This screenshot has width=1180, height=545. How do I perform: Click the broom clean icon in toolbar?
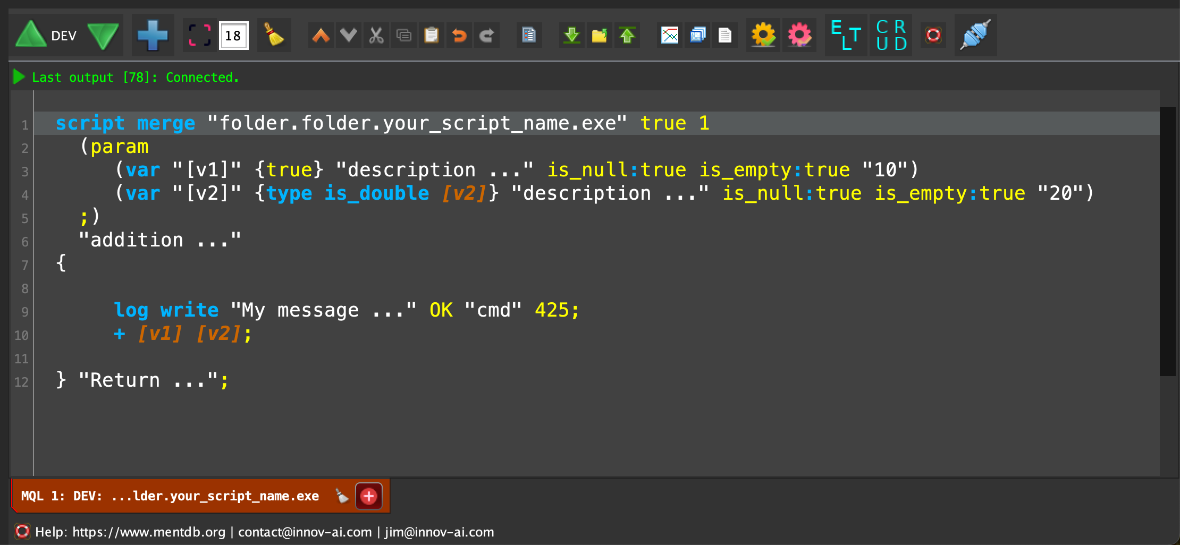pyautogui.click(x=274, y=36)
